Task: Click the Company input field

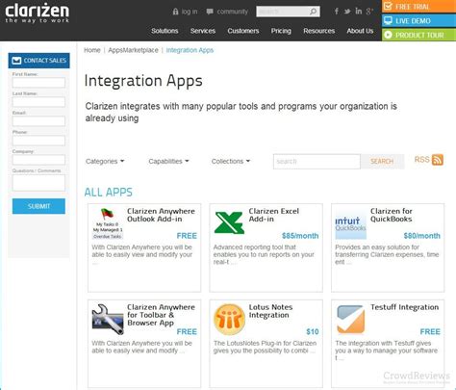Action: [x=38, y=160]
